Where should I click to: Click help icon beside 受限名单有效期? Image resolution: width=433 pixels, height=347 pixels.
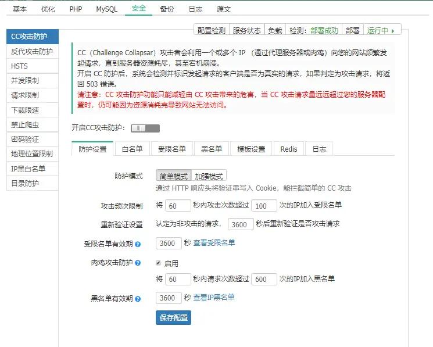[x=138, y=244]
